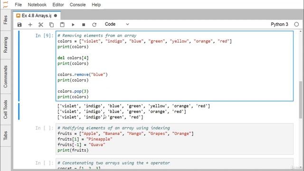Click the notebook file icon on the tab
Viewport: 304px width, 171px height.
pyautogui.click(x=18, y=16)
